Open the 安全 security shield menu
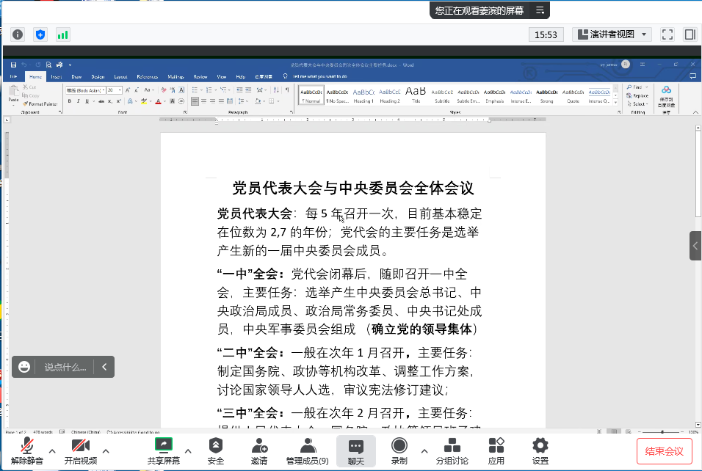This screenshot has width=702, height=471. coord(216,450)
